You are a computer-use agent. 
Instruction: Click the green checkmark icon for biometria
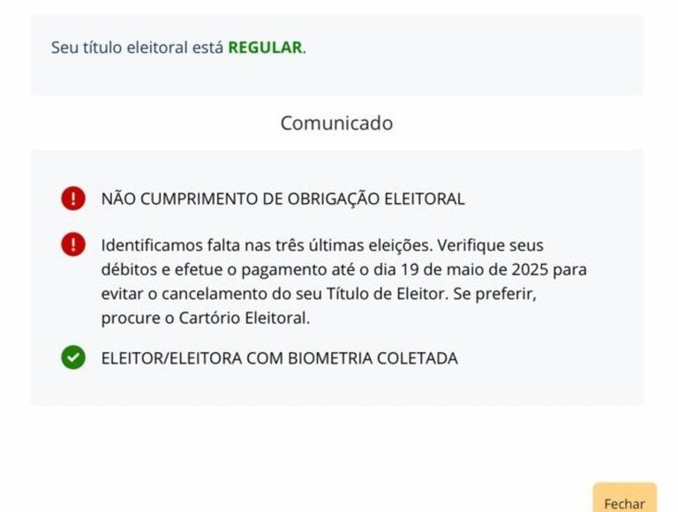click(73, 358)
